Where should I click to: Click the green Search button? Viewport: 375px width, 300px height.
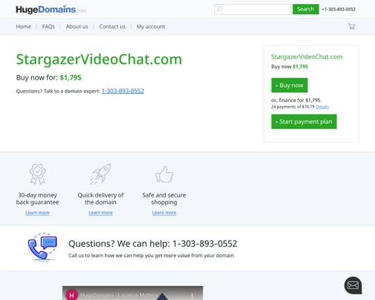tap(306, 9)
